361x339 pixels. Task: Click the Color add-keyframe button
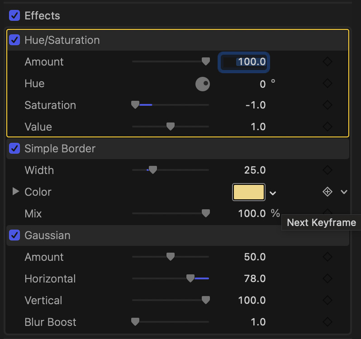(328, 192)
